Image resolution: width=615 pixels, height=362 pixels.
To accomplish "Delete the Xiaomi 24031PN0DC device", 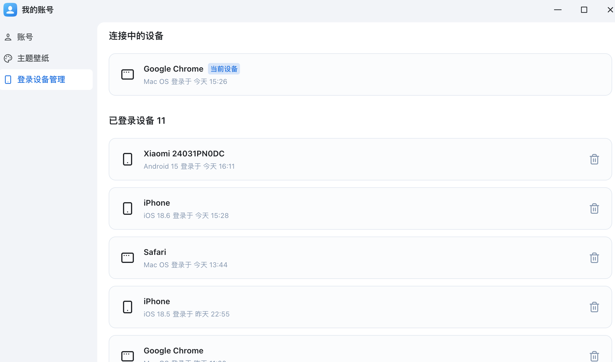I will point(594,159).
